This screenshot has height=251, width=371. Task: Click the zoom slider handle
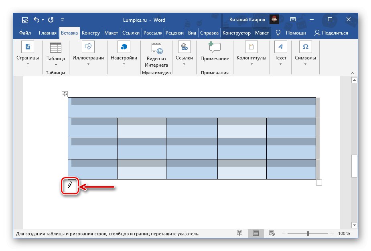pos(308,233)
